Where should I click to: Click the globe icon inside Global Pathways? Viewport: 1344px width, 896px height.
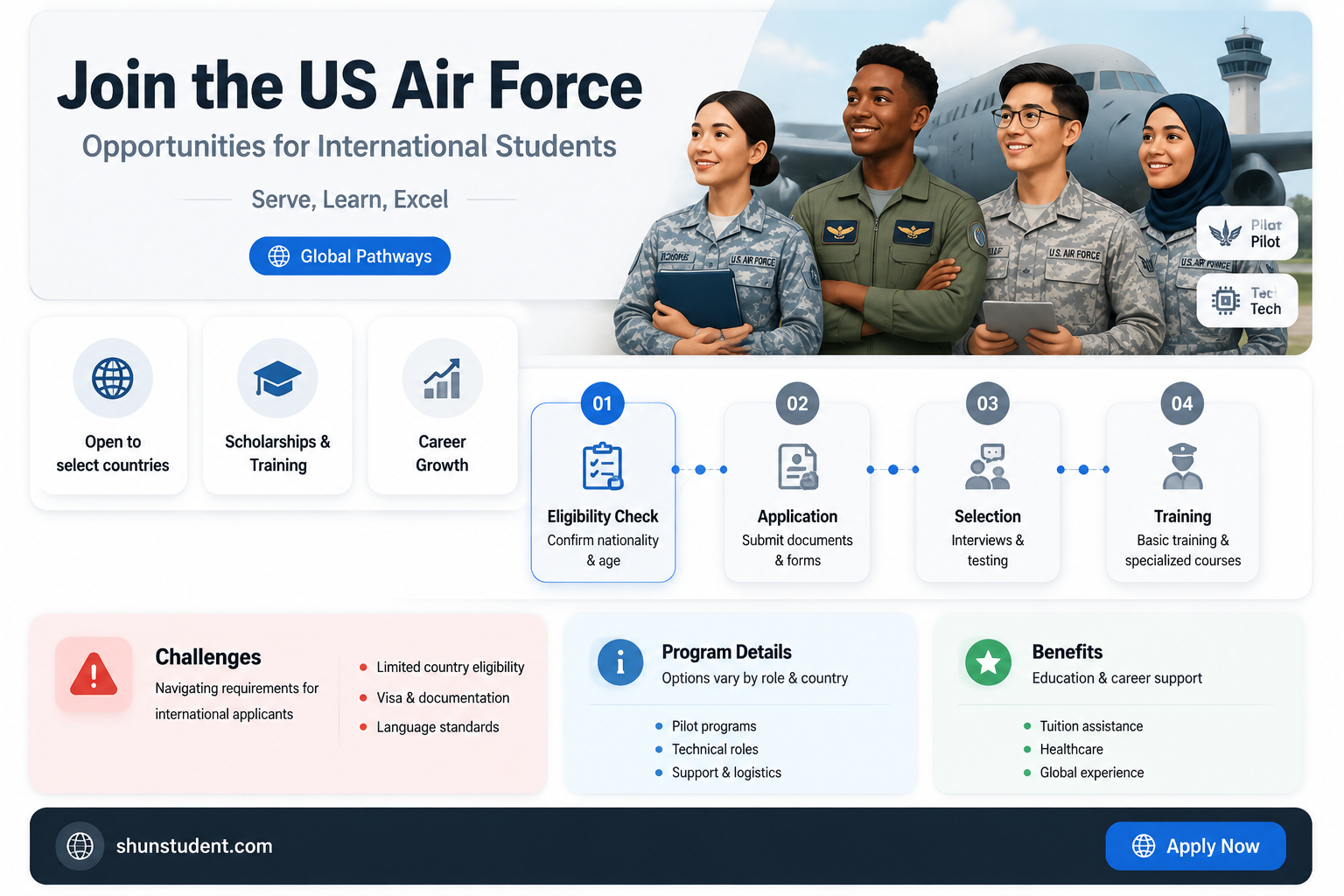tap(279, 256)
